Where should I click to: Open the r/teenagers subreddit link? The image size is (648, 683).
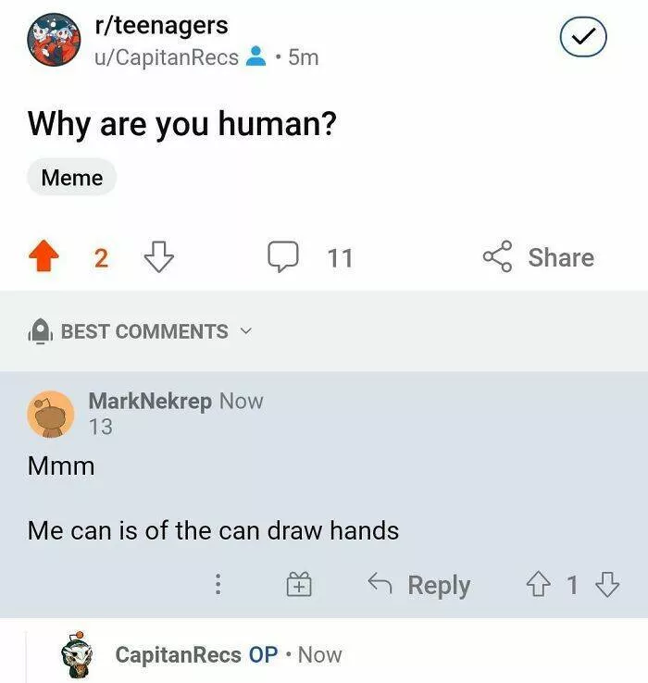pyautogui.click(x=161, y=26)
